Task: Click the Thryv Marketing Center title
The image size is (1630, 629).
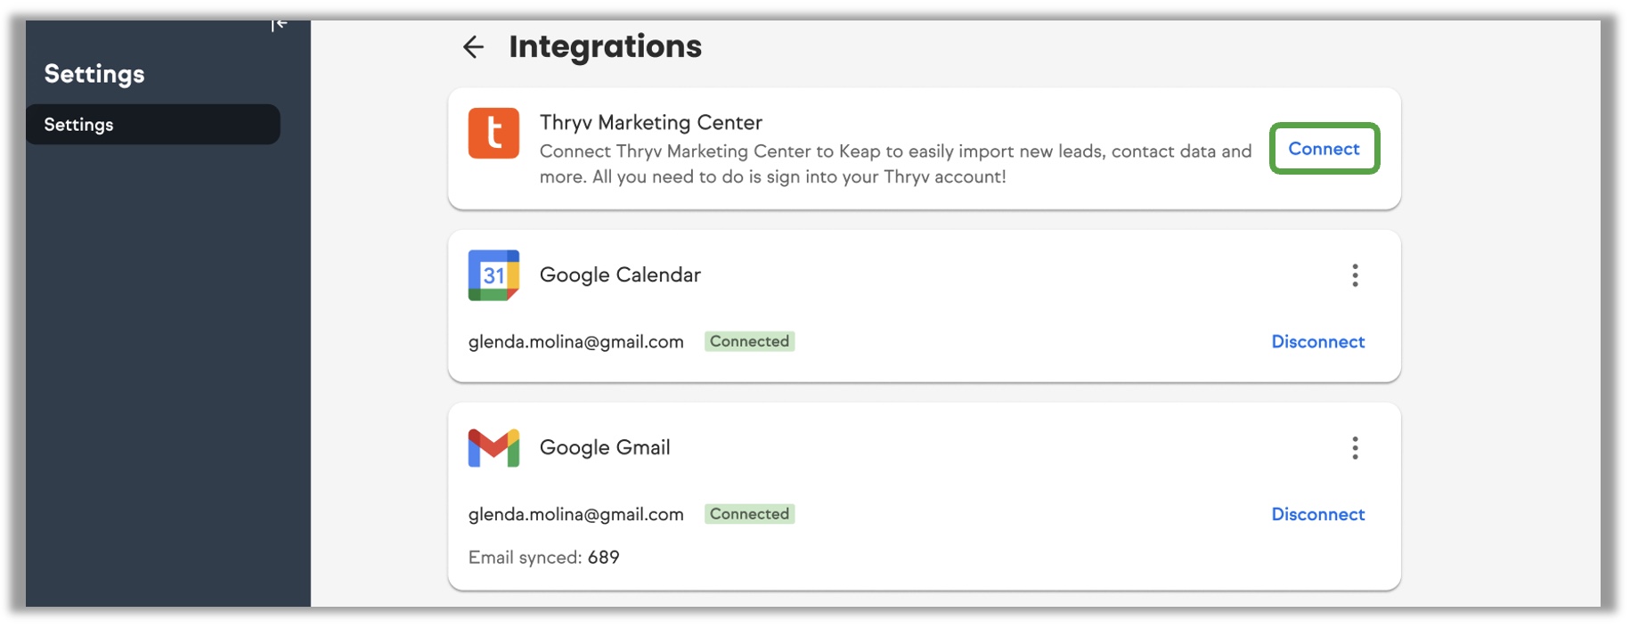Action: pos(650,123)
